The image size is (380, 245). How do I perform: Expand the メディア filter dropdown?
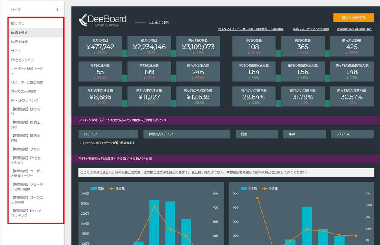(x=108, y=134)
